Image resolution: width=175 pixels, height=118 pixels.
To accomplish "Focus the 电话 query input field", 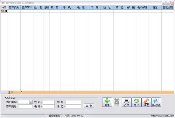I will 49,106.
